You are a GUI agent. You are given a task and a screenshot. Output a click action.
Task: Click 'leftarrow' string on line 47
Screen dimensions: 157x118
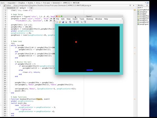point(25,105)
